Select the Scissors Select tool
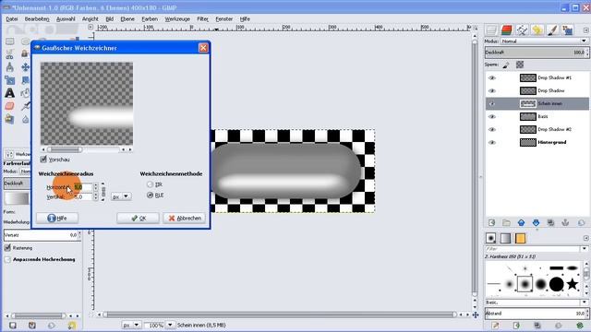The image size is (591, 332). (10, 54)
